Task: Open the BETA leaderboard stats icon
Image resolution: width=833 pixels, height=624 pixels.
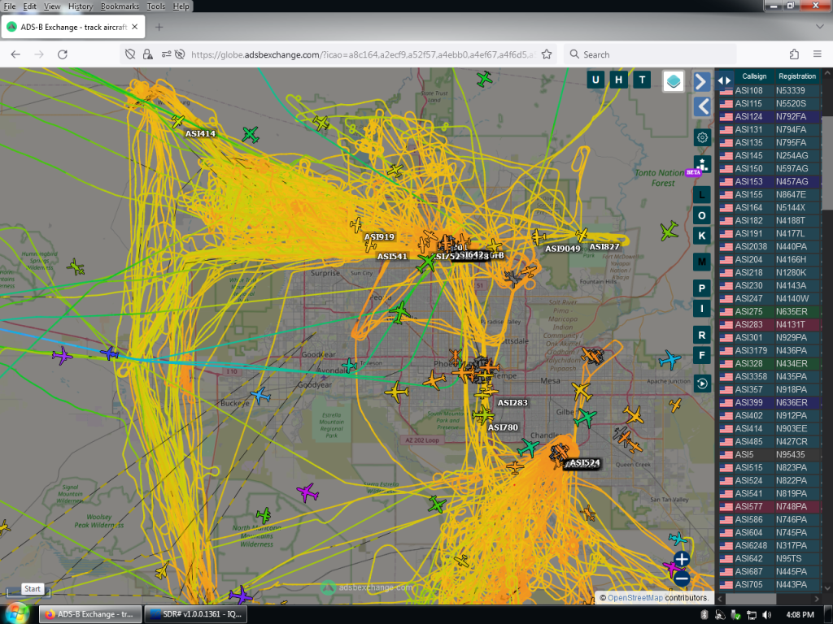Action: click(702, 164)
